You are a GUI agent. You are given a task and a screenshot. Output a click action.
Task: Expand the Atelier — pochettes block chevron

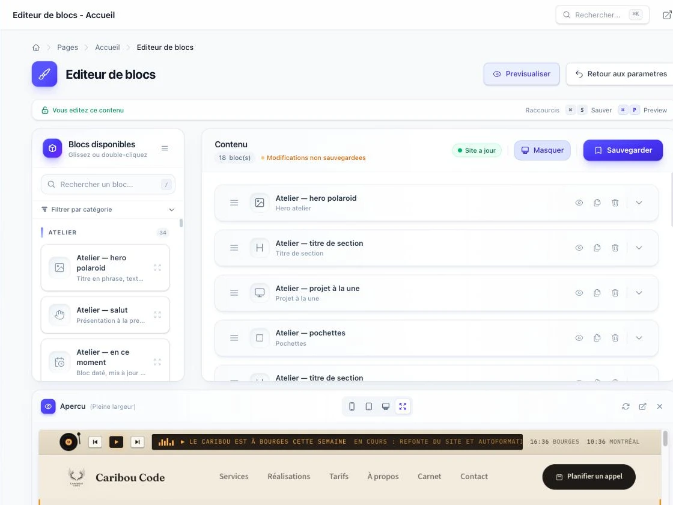pos(639,338)
